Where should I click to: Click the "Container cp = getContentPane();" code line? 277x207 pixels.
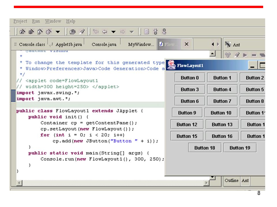coord(89,123)
